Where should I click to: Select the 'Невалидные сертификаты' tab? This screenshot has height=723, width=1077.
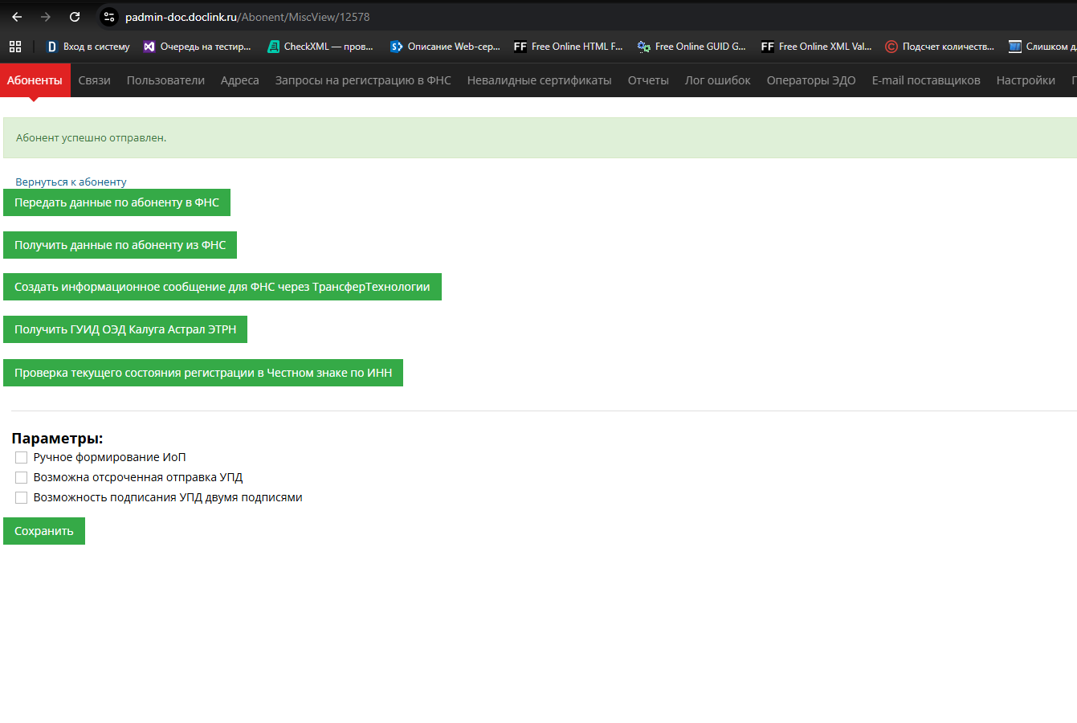point(540,80)
